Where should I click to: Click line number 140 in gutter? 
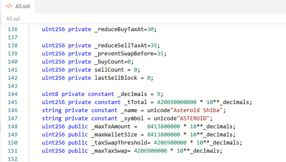click(x=12, y=62)
